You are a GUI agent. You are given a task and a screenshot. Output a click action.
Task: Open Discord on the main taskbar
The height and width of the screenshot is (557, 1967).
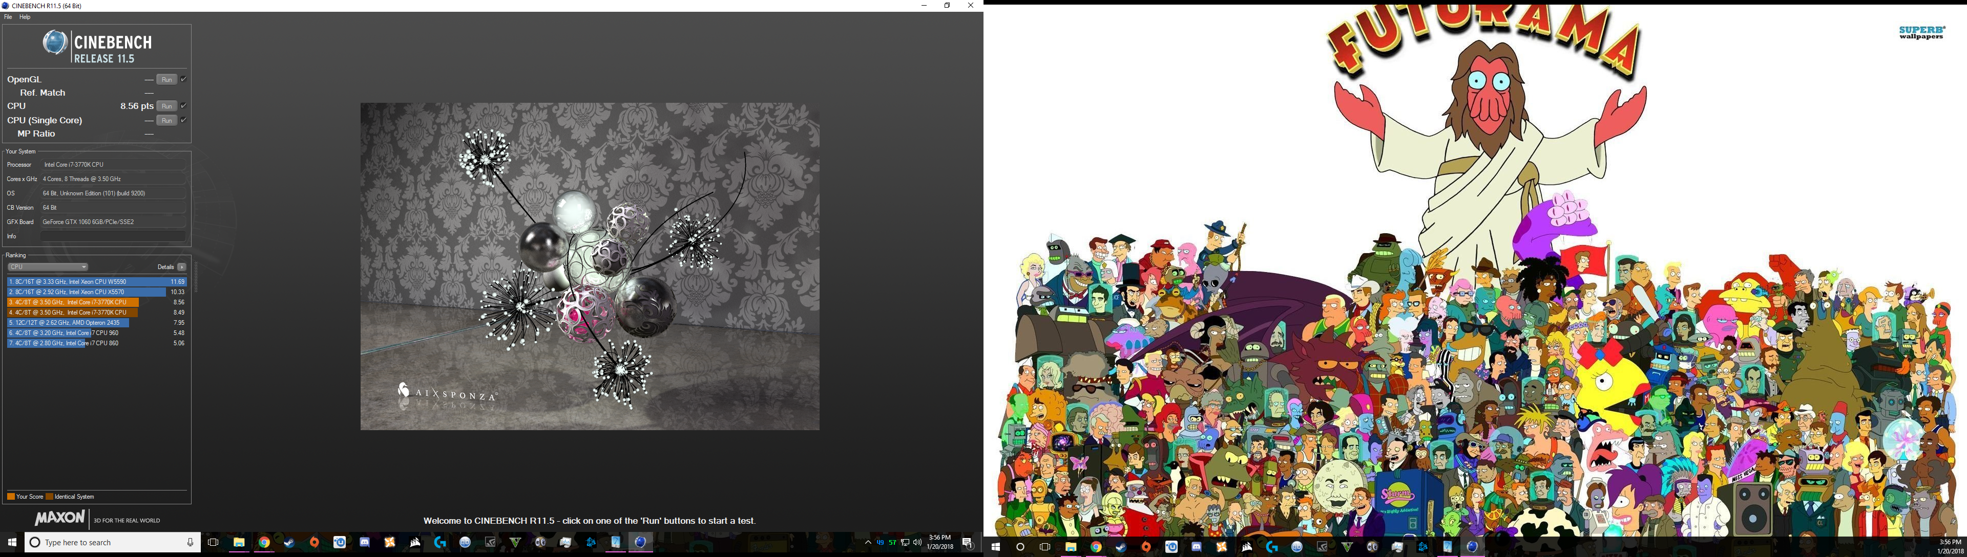coord(365,543)
